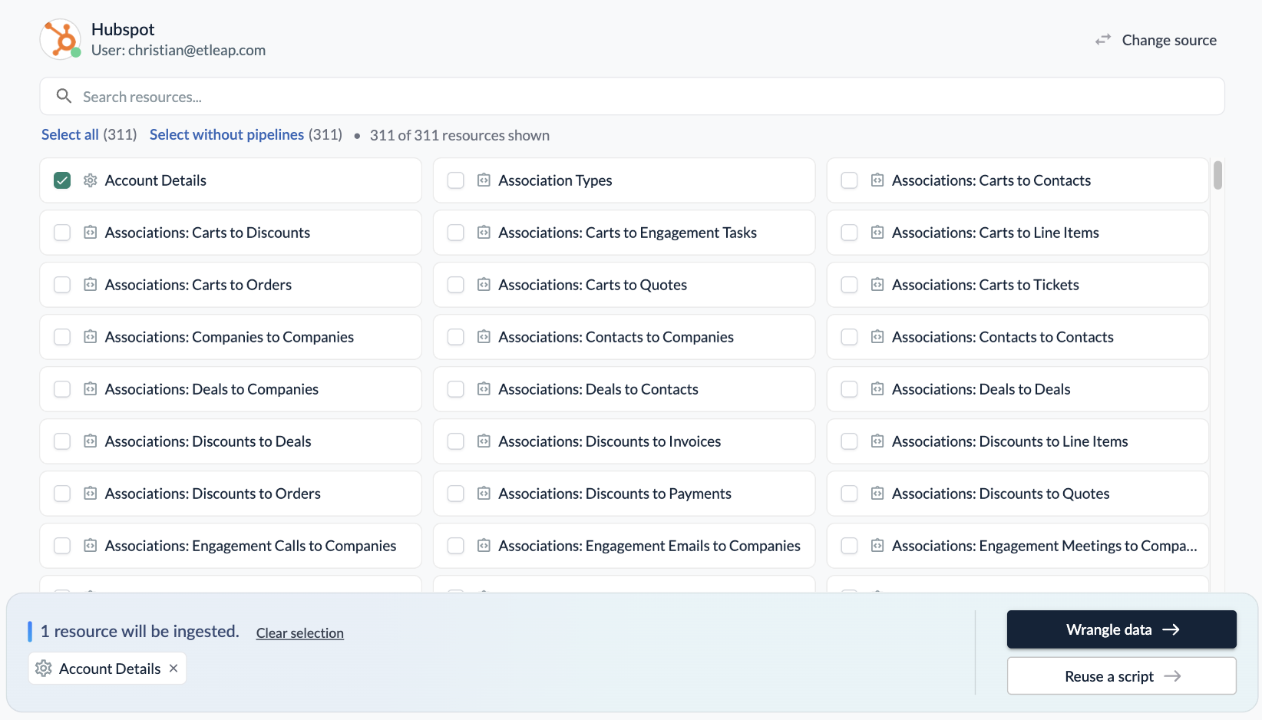Click the truncated Engagement Meetings to Compa... label
This screenshot has height=720, width=1262.
[1045, 546]
